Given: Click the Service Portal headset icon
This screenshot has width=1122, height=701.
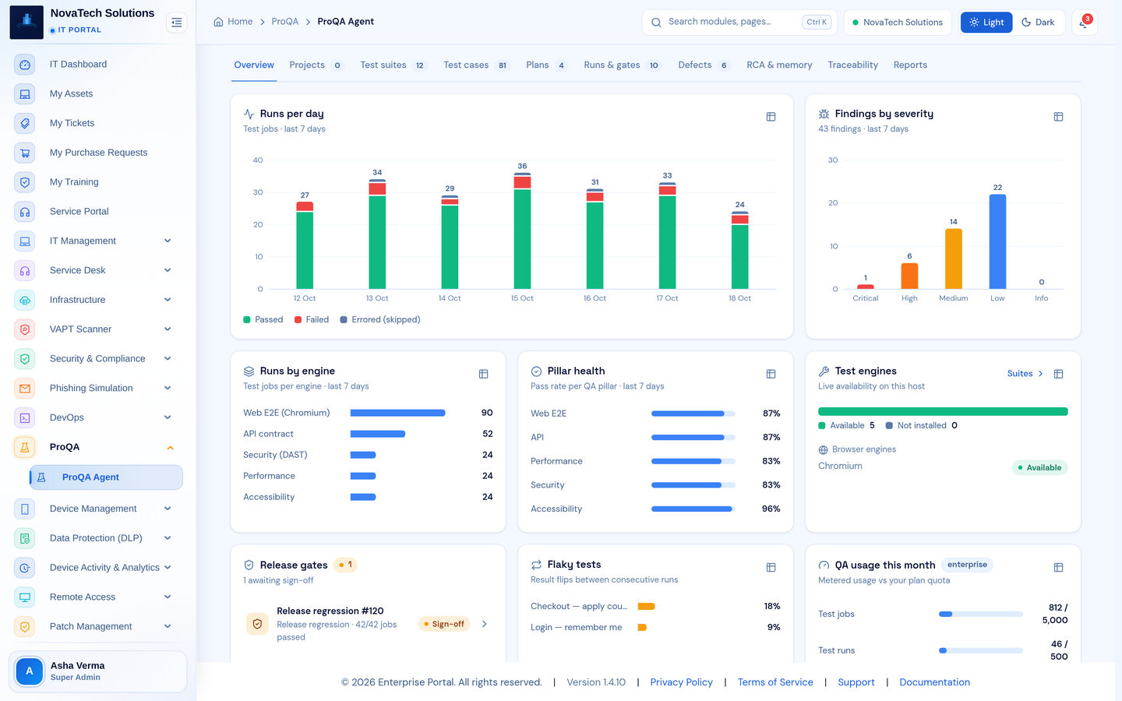Looking at the screenshot, I should click(x=25, y=212).
